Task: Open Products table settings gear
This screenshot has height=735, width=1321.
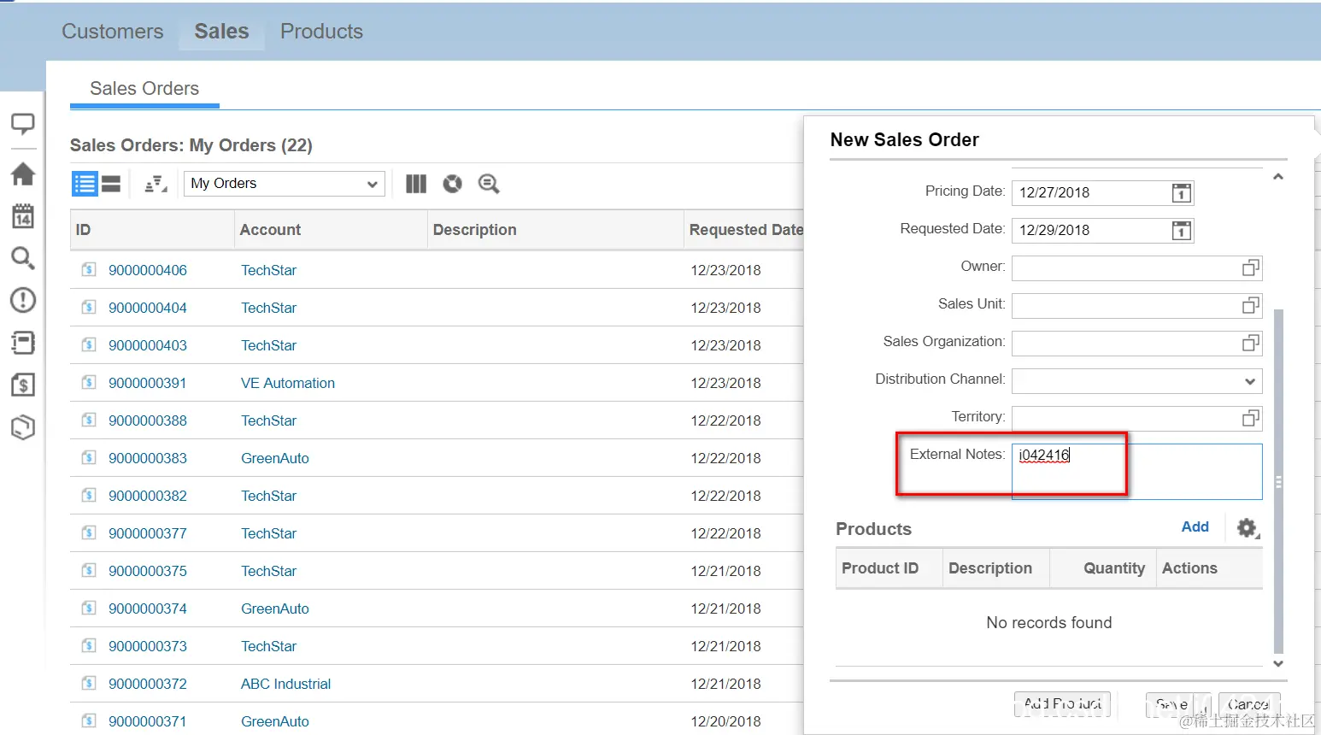Action: [1248, 528]
